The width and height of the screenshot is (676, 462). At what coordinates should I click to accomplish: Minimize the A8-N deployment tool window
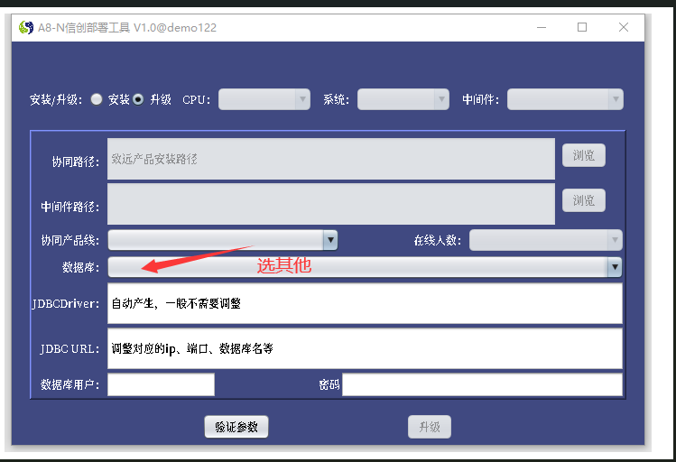click(x=542, y=28)
